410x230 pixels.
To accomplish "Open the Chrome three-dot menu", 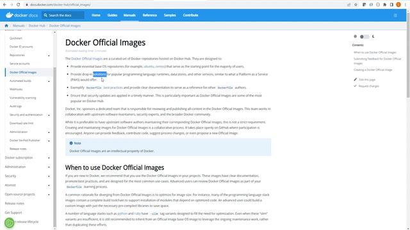I will point(406,4).
